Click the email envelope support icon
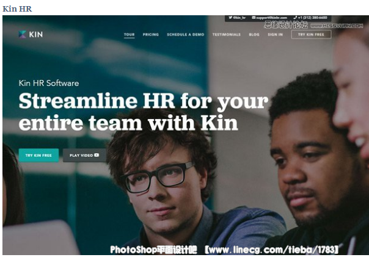 tap(254, 18)
